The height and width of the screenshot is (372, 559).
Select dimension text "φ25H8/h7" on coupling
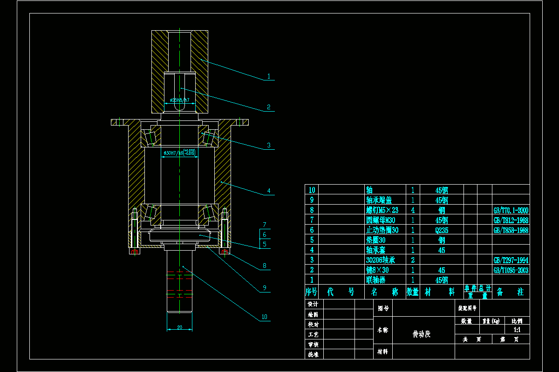[x=180, y=100]
